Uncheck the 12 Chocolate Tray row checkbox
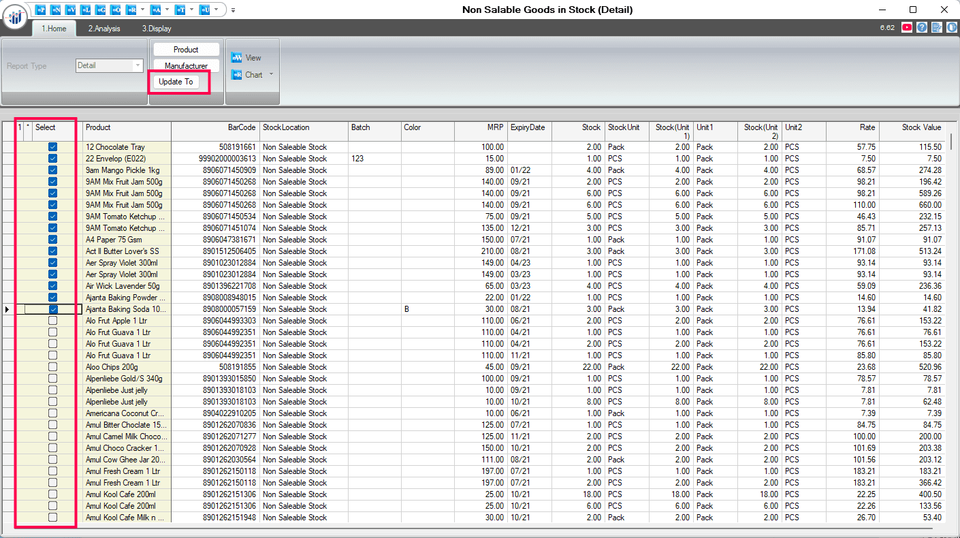The image size is (960, 538). [x=53, y=147]
